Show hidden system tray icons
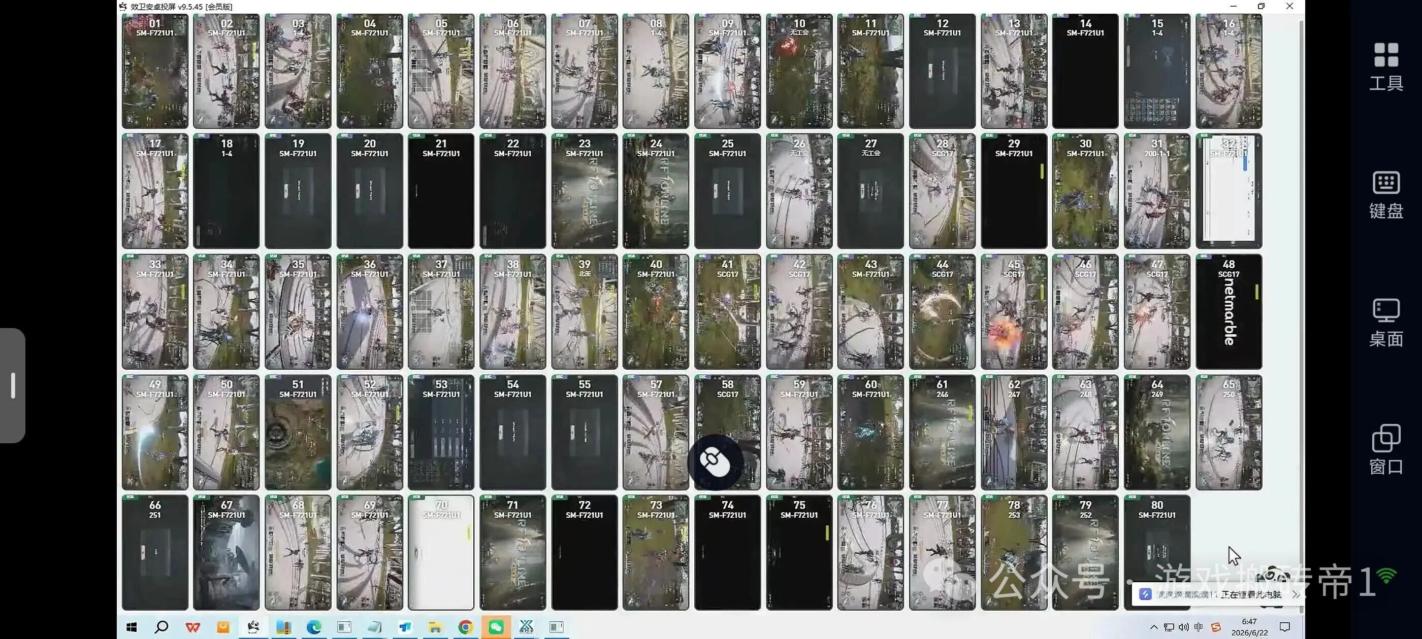The height and width of the screenshot is (639, 1422). [x=1154, y=627]
